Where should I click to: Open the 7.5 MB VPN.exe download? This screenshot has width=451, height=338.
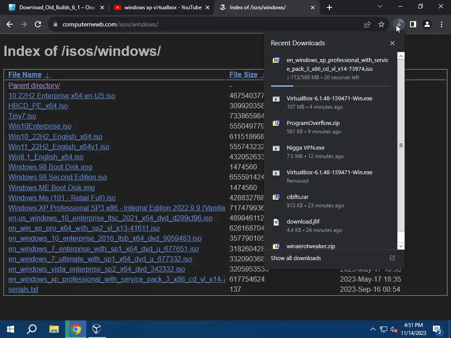pos(330,152)
